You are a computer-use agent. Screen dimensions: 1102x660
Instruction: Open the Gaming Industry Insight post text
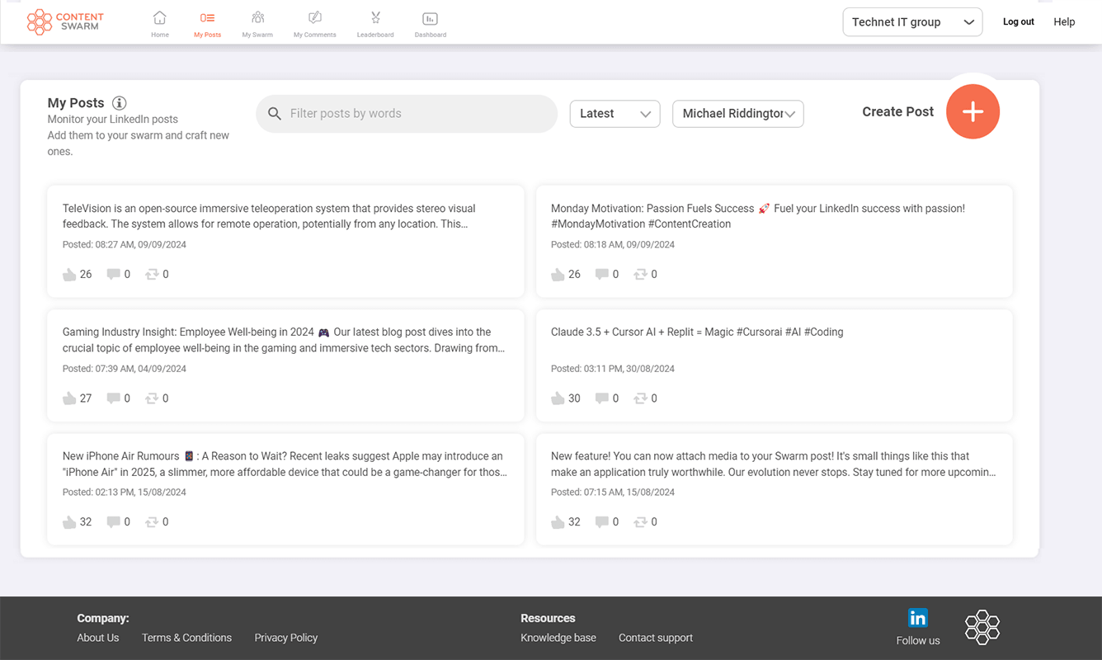284,340
